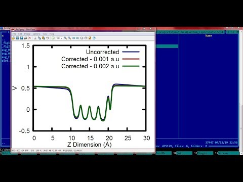Click the Copy icon in IrfanView toolbar
Screen dimensions: 243x182
click(x=39, y=38)
